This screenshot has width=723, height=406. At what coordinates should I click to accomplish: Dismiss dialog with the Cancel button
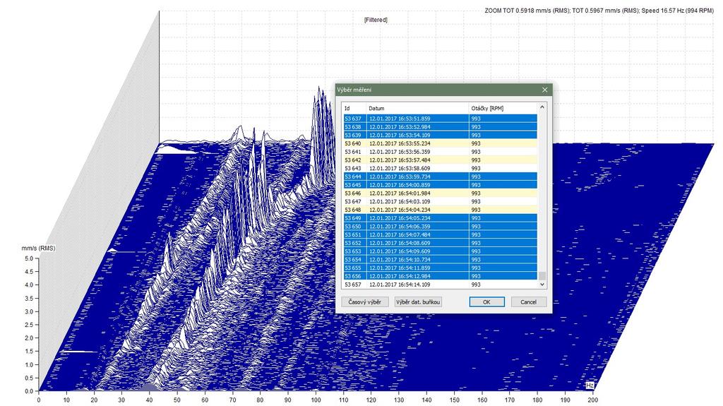[528, 302]
